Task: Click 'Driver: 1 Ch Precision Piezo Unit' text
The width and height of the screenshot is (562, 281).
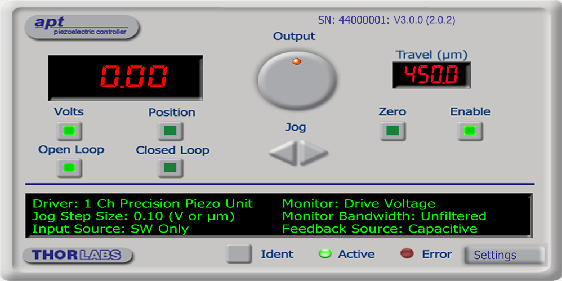Action: [x=142, y=204]
